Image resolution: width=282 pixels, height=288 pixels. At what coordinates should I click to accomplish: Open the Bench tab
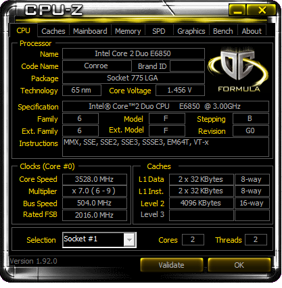(223, 31)
